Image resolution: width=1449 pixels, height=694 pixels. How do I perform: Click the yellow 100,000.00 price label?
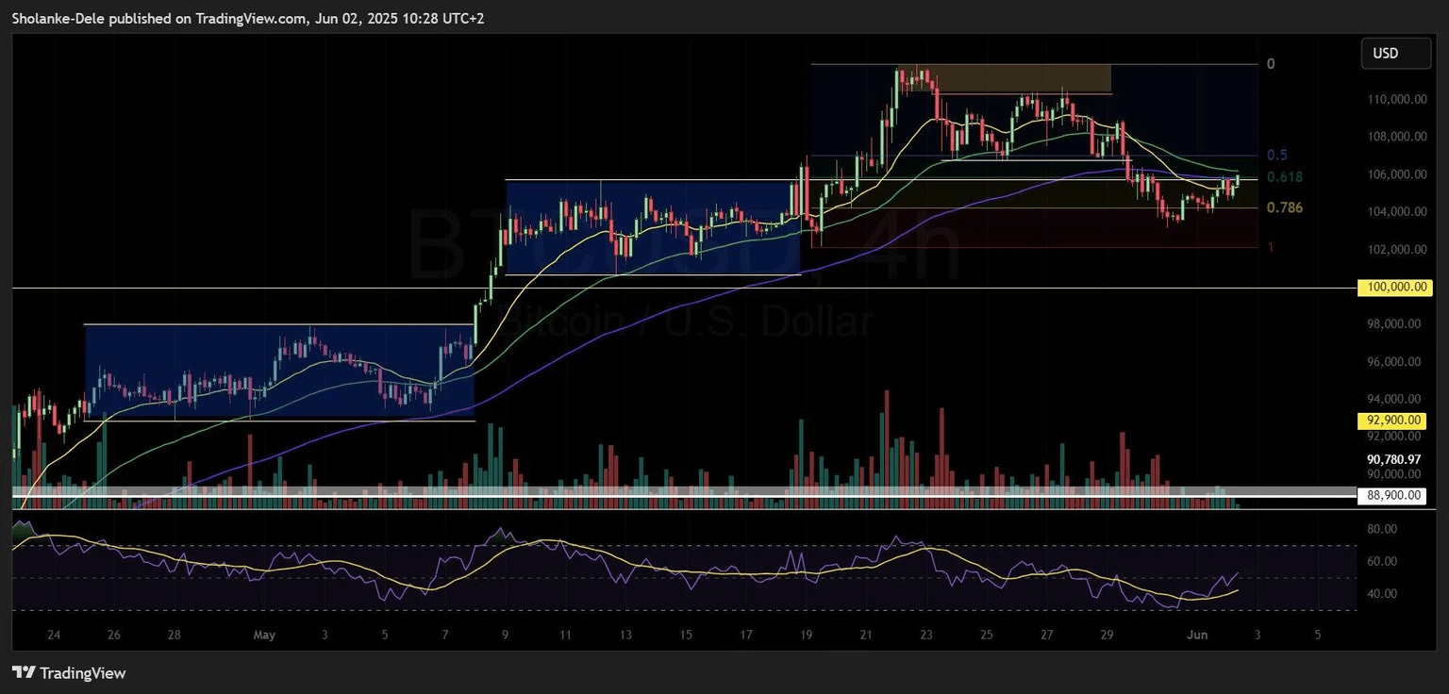(1392, 288)
